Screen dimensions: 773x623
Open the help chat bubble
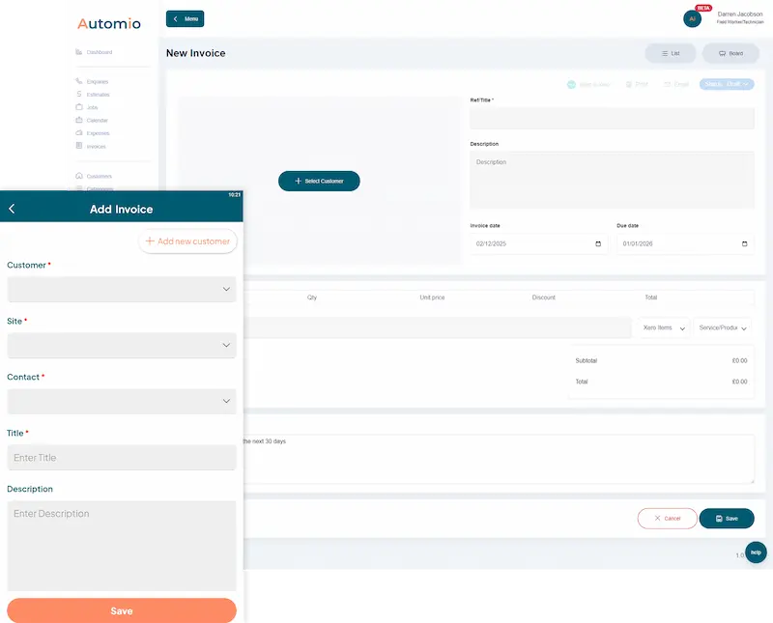coord(756,552)
